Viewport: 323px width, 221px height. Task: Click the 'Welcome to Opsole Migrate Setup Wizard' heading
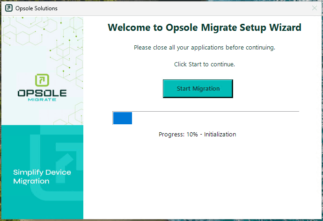pyautogui.click(x=205, y=28)
